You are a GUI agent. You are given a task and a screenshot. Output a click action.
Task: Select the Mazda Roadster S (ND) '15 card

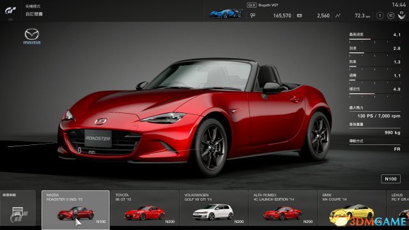[x=75, y=210]
